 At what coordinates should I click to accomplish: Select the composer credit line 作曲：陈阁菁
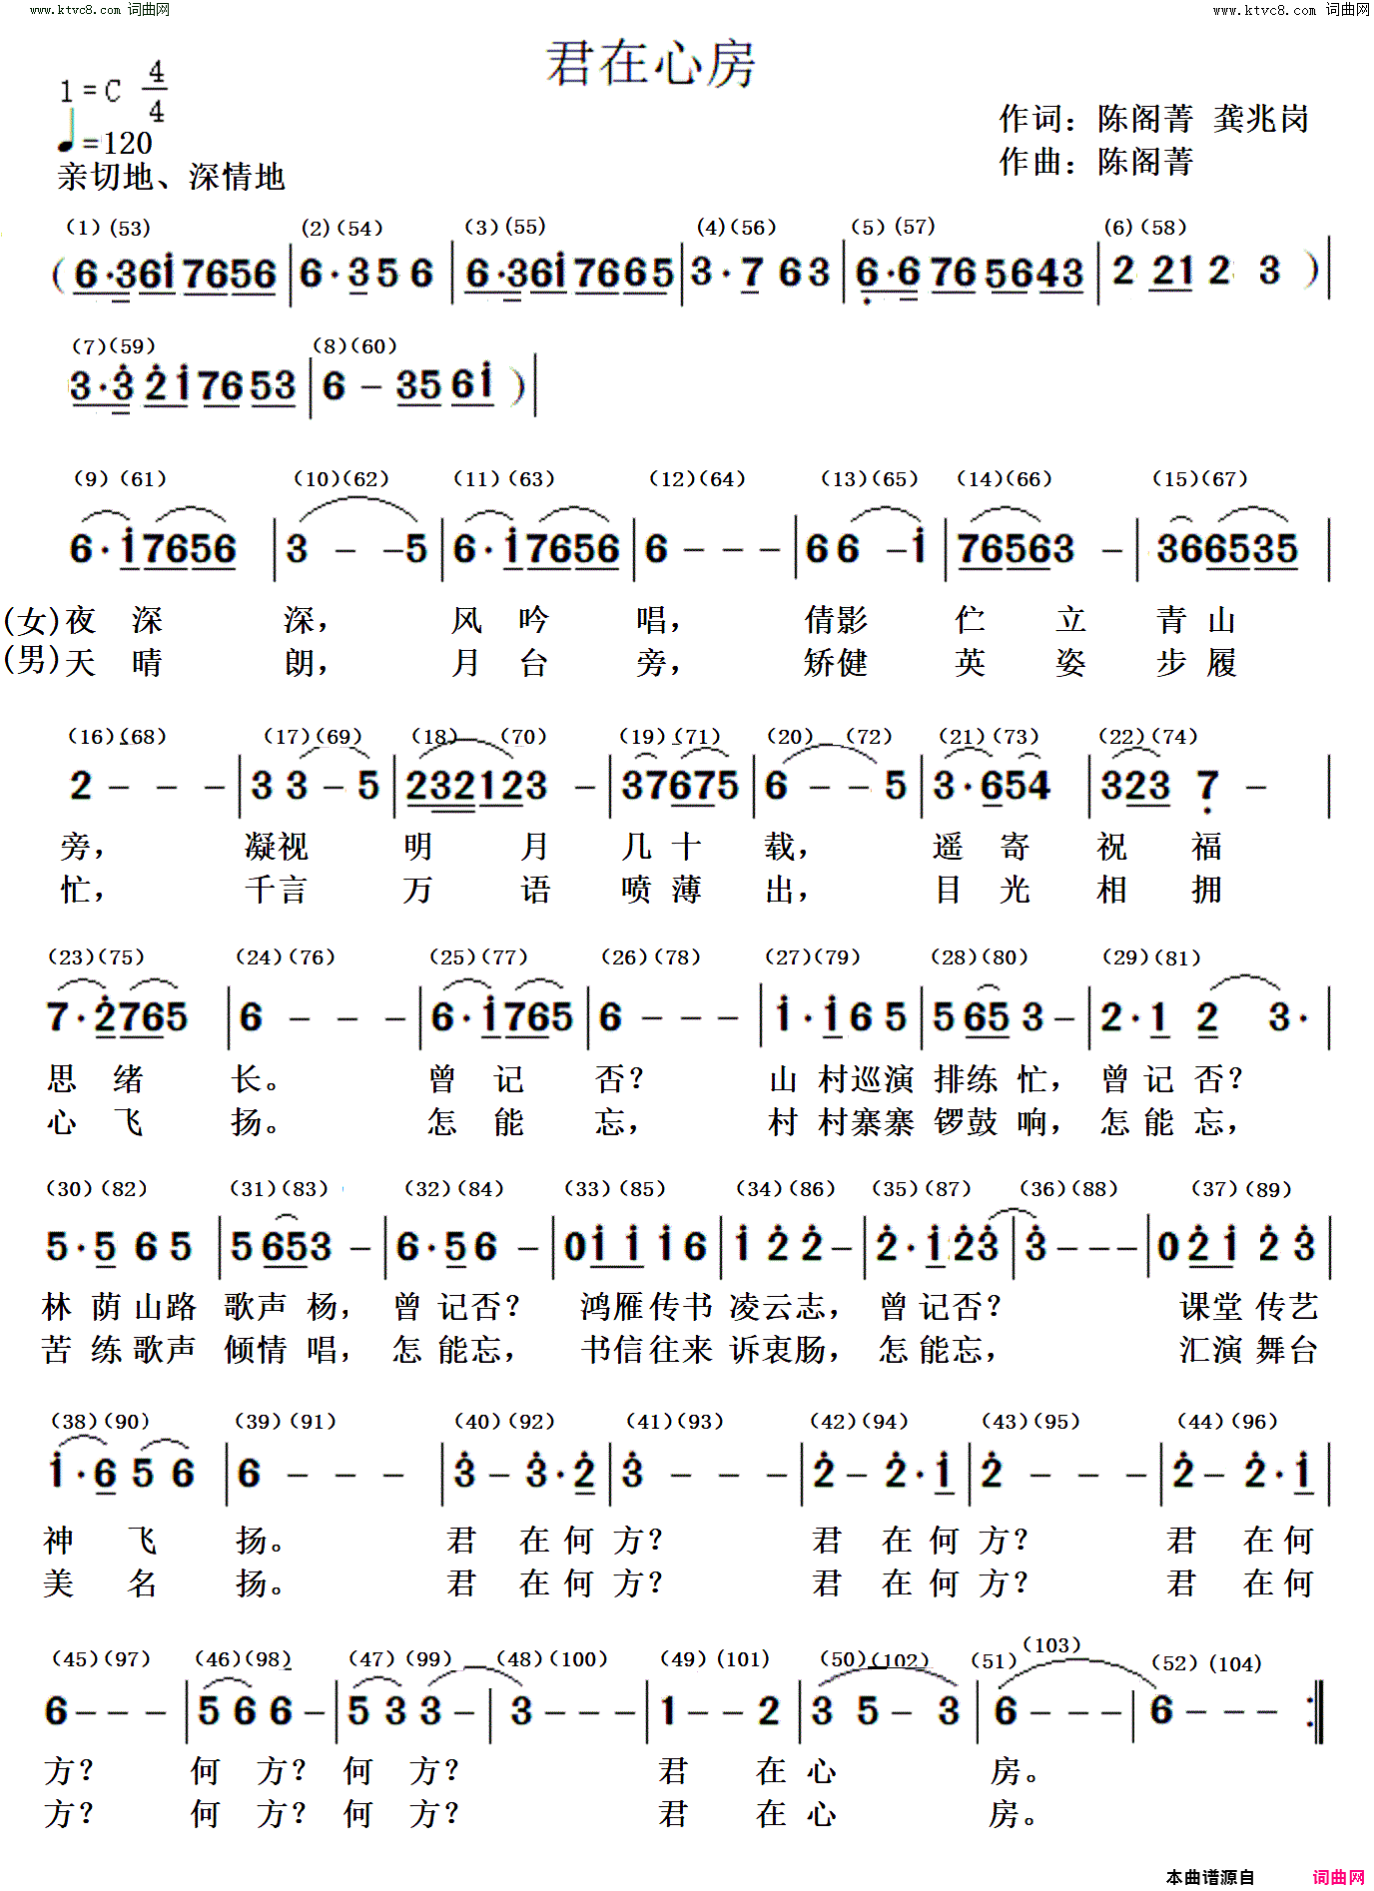click(x=1096, y=161)
